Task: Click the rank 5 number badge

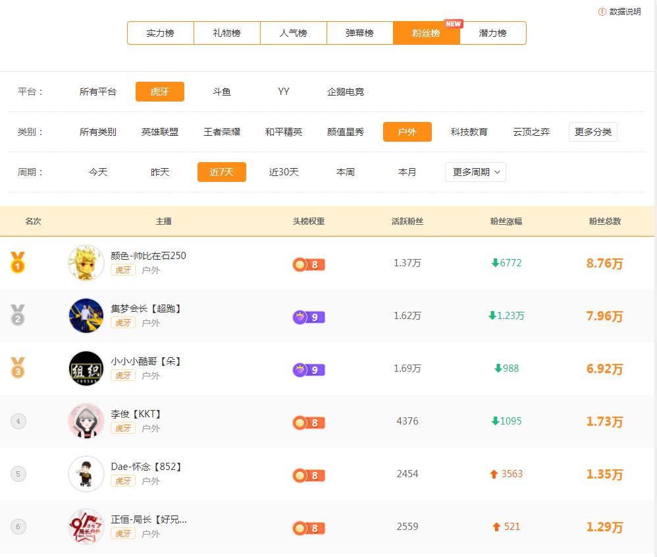Action: (18, 474)
